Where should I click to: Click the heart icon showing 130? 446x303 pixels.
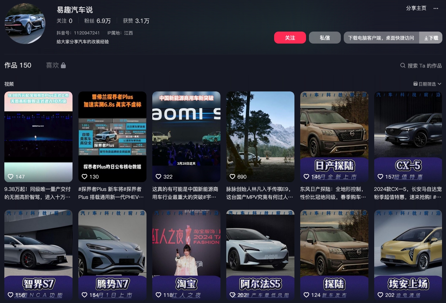(x=84, y=177)
